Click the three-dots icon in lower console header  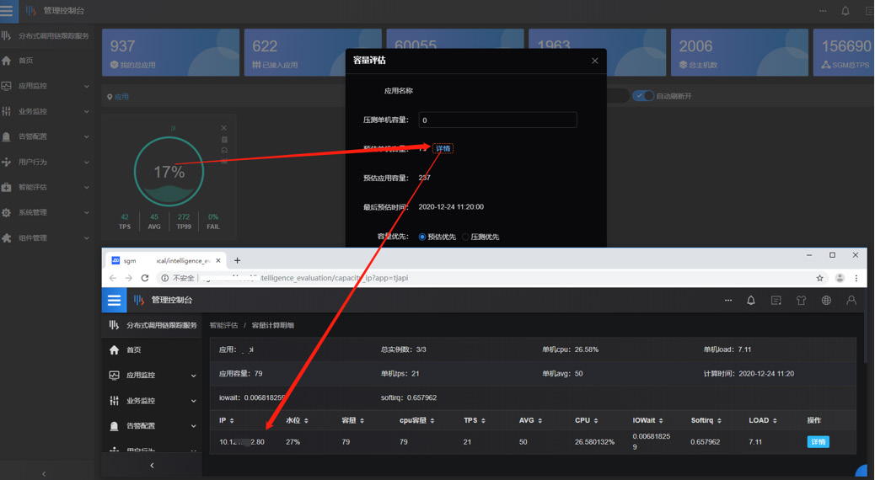(728, 300)
